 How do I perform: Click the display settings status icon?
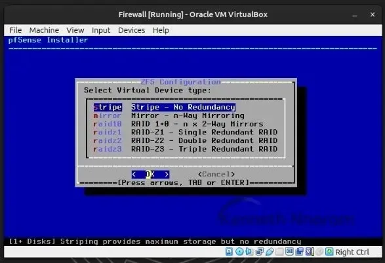pyautogui.click(x=289, y=252)
